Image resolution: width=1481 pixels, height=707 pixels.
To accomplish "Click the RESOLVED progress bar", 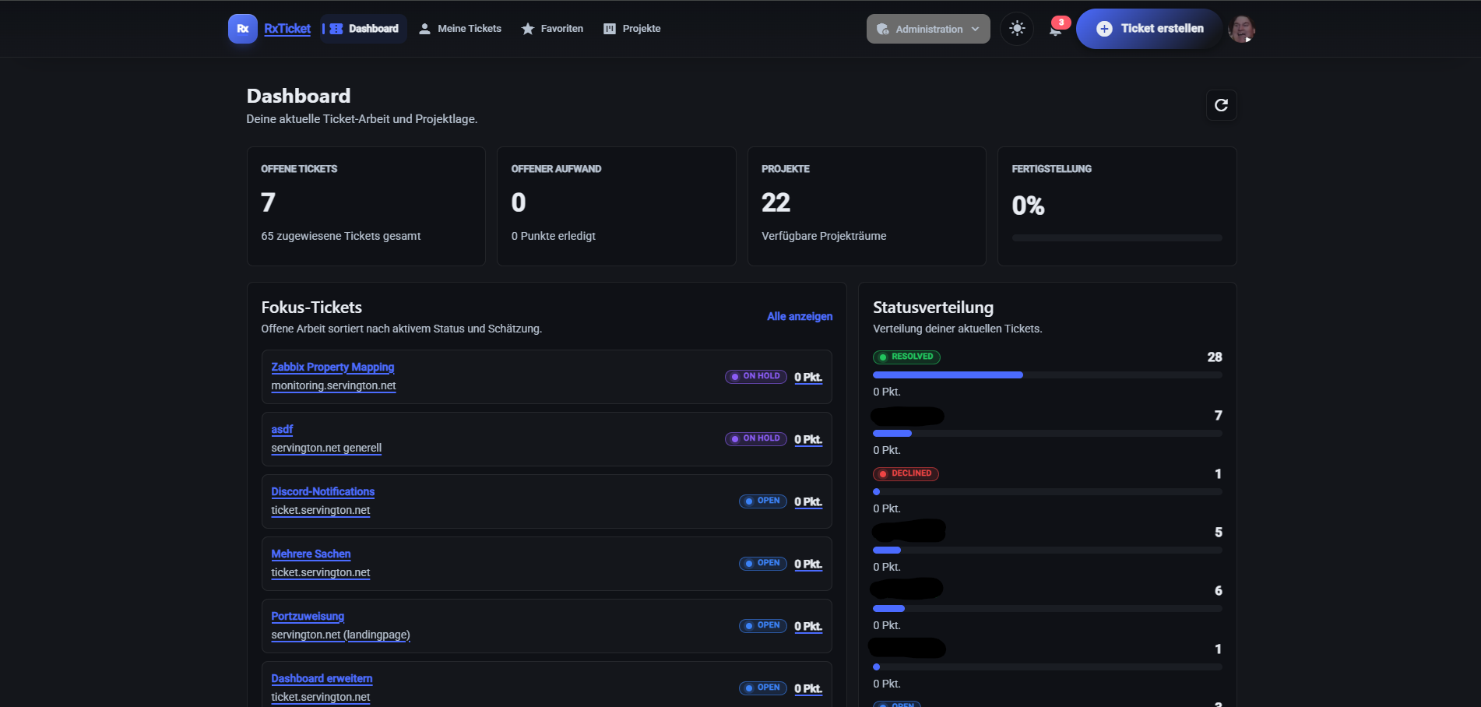I will click(1047, 375).
